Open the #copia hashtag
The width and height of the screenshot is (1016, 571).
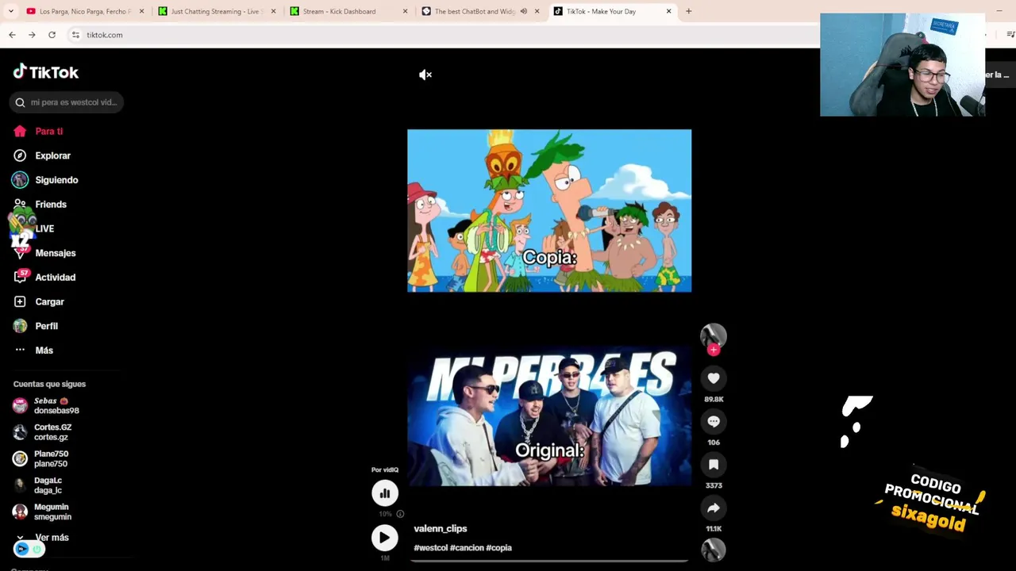pyautogui.click(x=499, y=547)
